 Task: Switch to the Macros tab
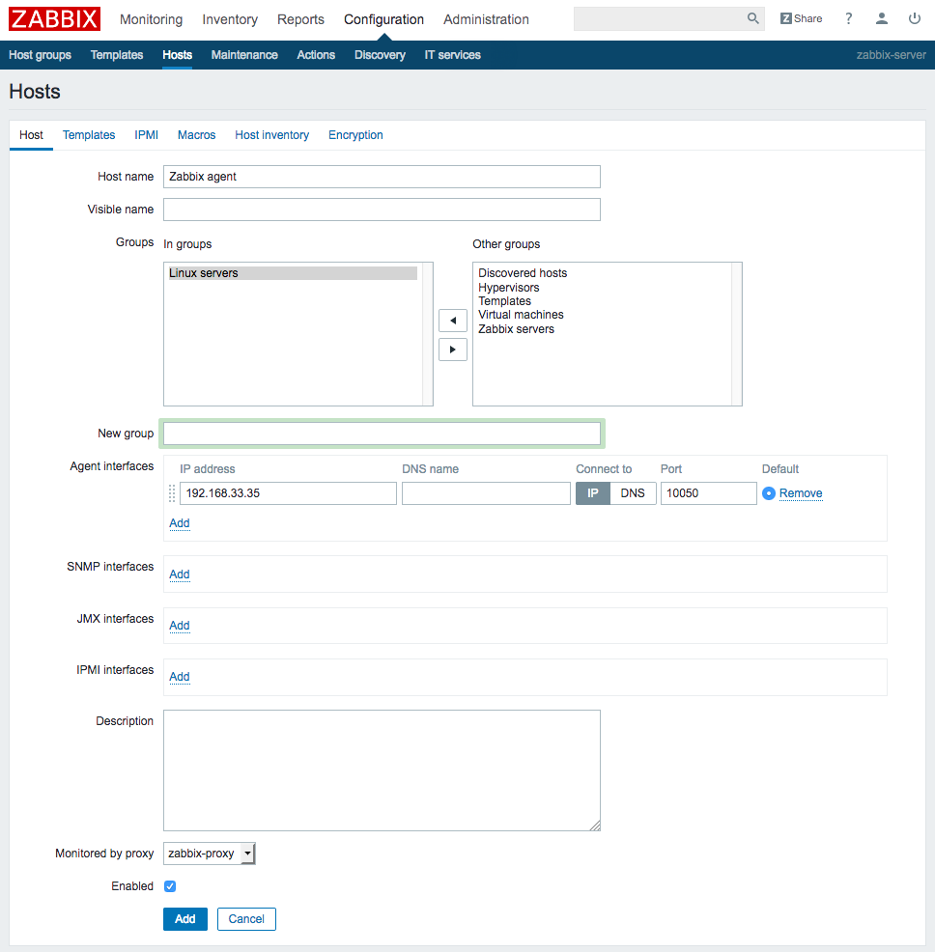tap(196, 135)
